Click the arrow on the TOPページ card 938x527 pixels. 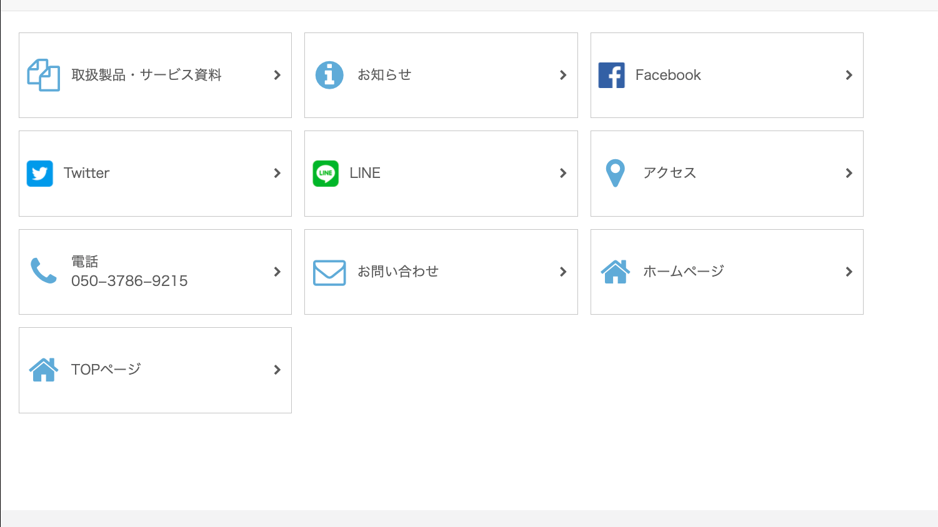277,369
